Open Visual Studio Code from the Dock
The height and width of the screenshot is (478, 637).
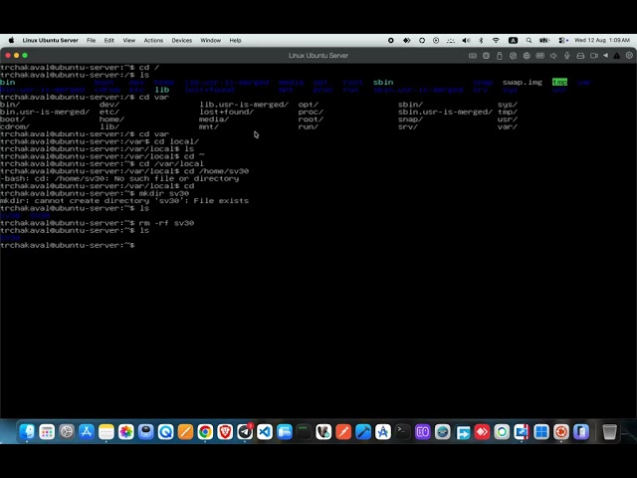[265, 431]
